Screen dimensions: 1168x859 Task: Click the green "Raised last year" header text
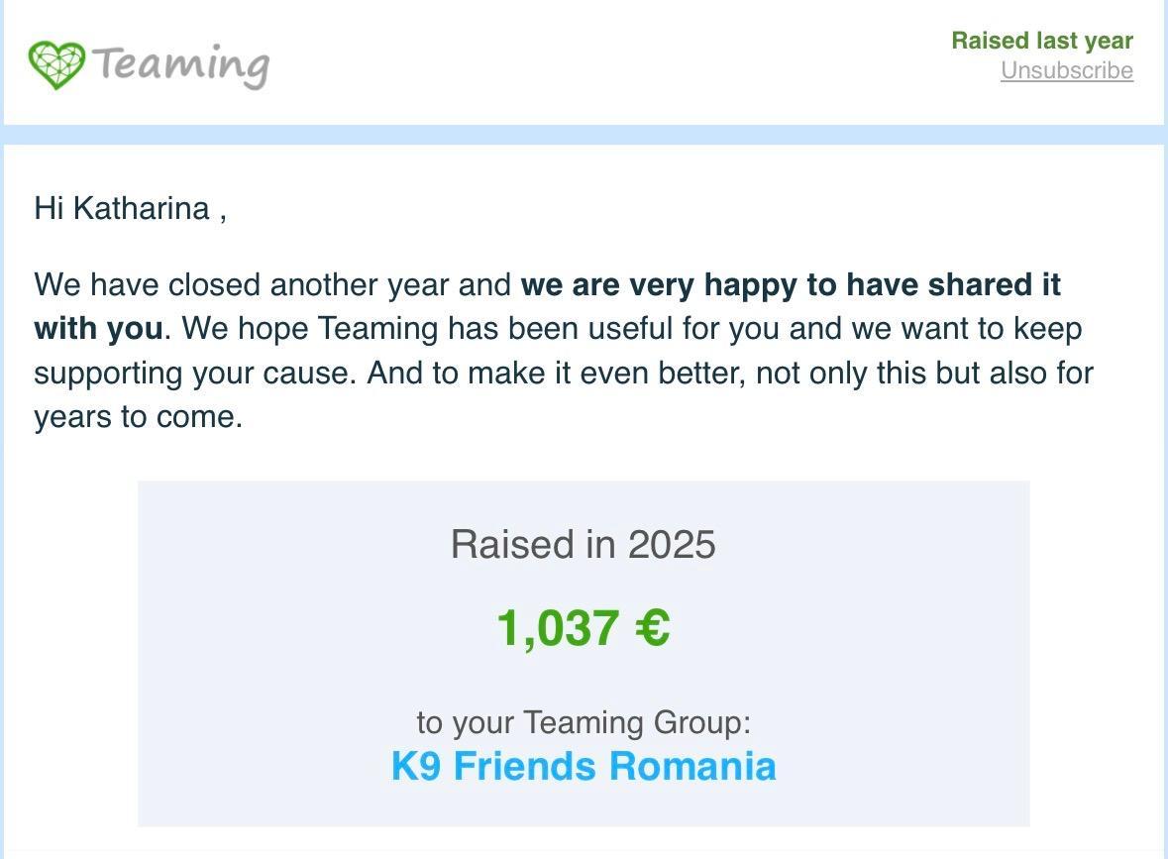tap(1041, 41)
